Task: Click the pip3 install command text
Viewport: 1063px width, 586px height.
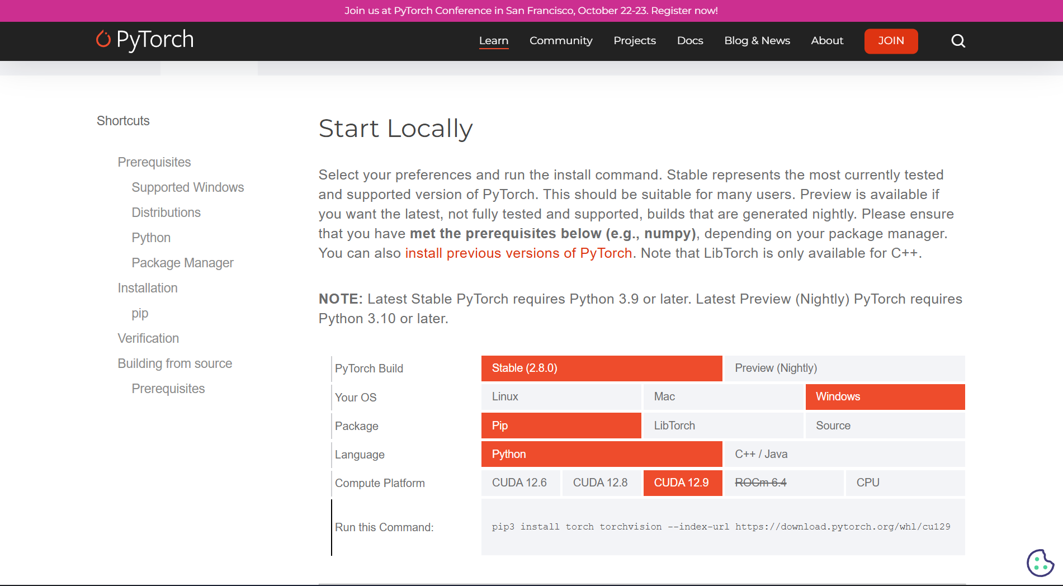Action: pos(721,527)
